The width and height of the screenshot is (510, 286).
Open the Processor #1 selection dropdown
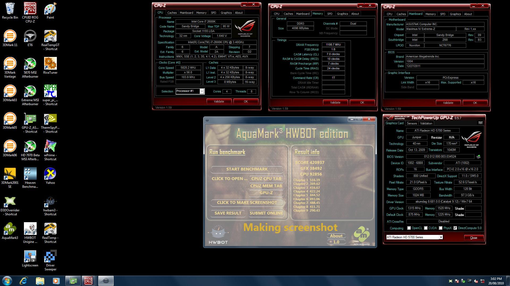[x=202, y=91]
